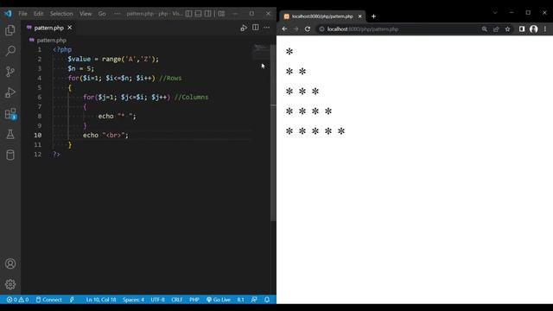Go back in the browser
The image size is (553, 311).
point(284,29)
